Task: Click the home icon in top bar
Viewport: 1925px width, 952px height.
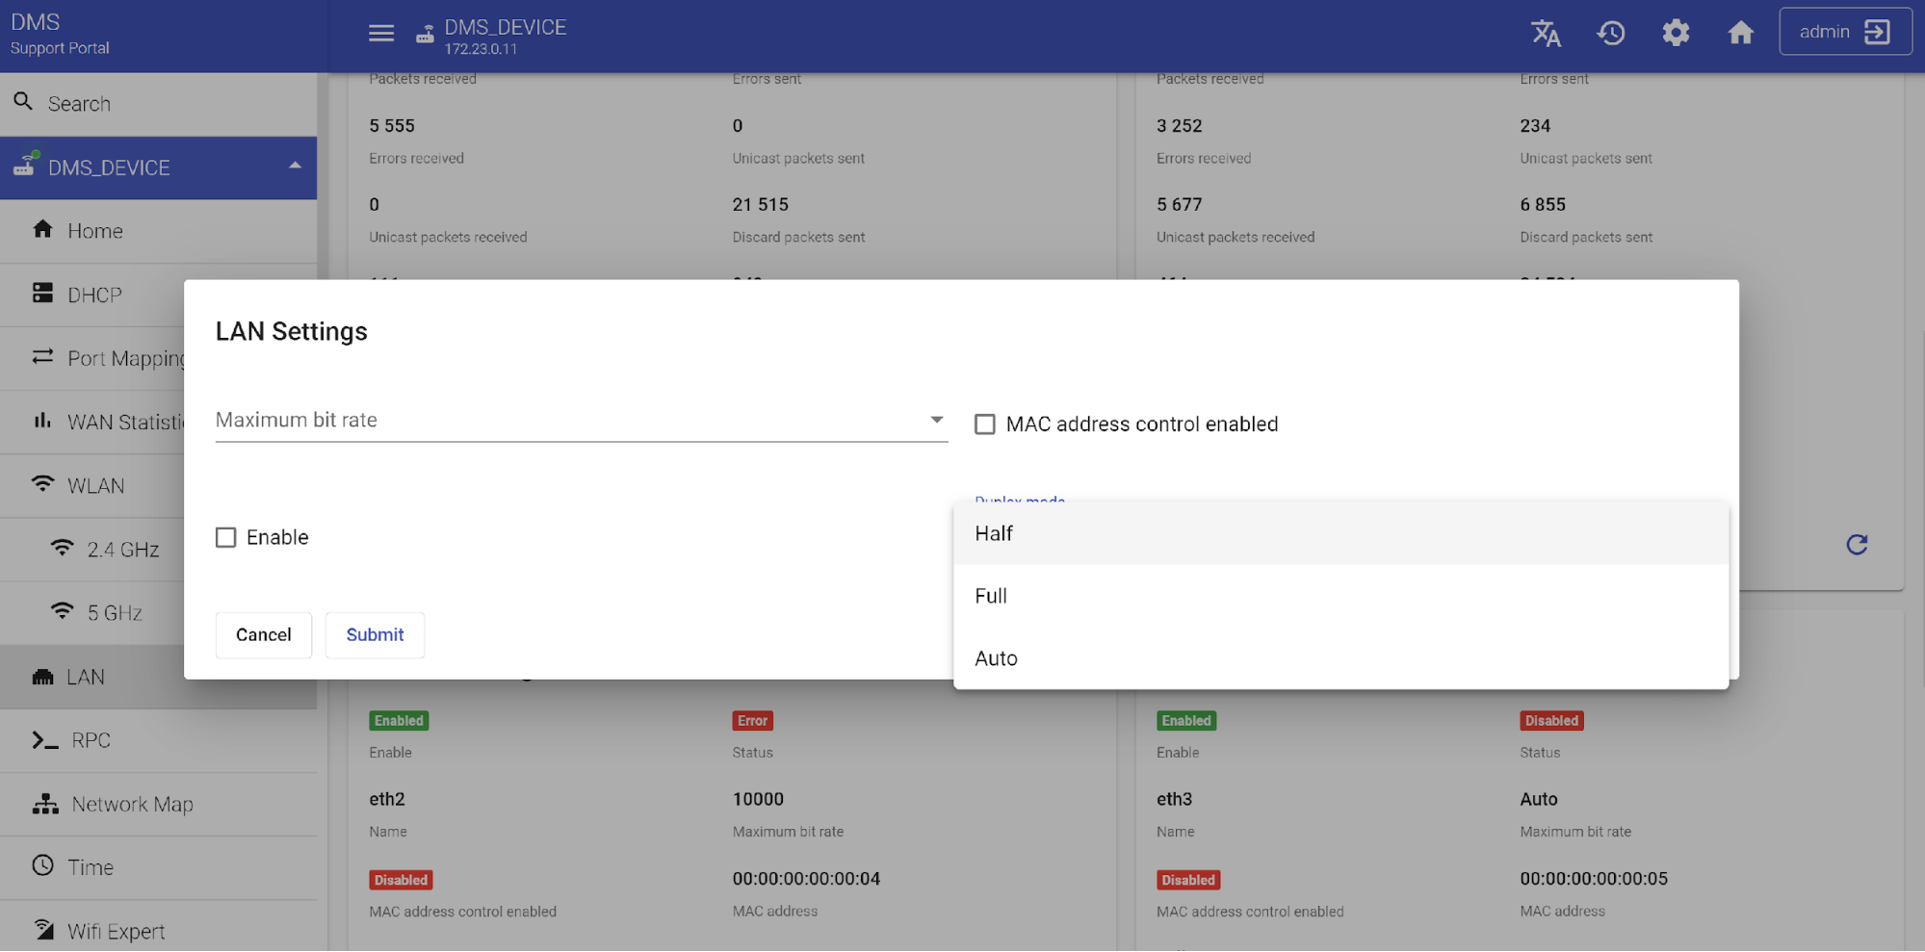Action: pos(1740,34)
